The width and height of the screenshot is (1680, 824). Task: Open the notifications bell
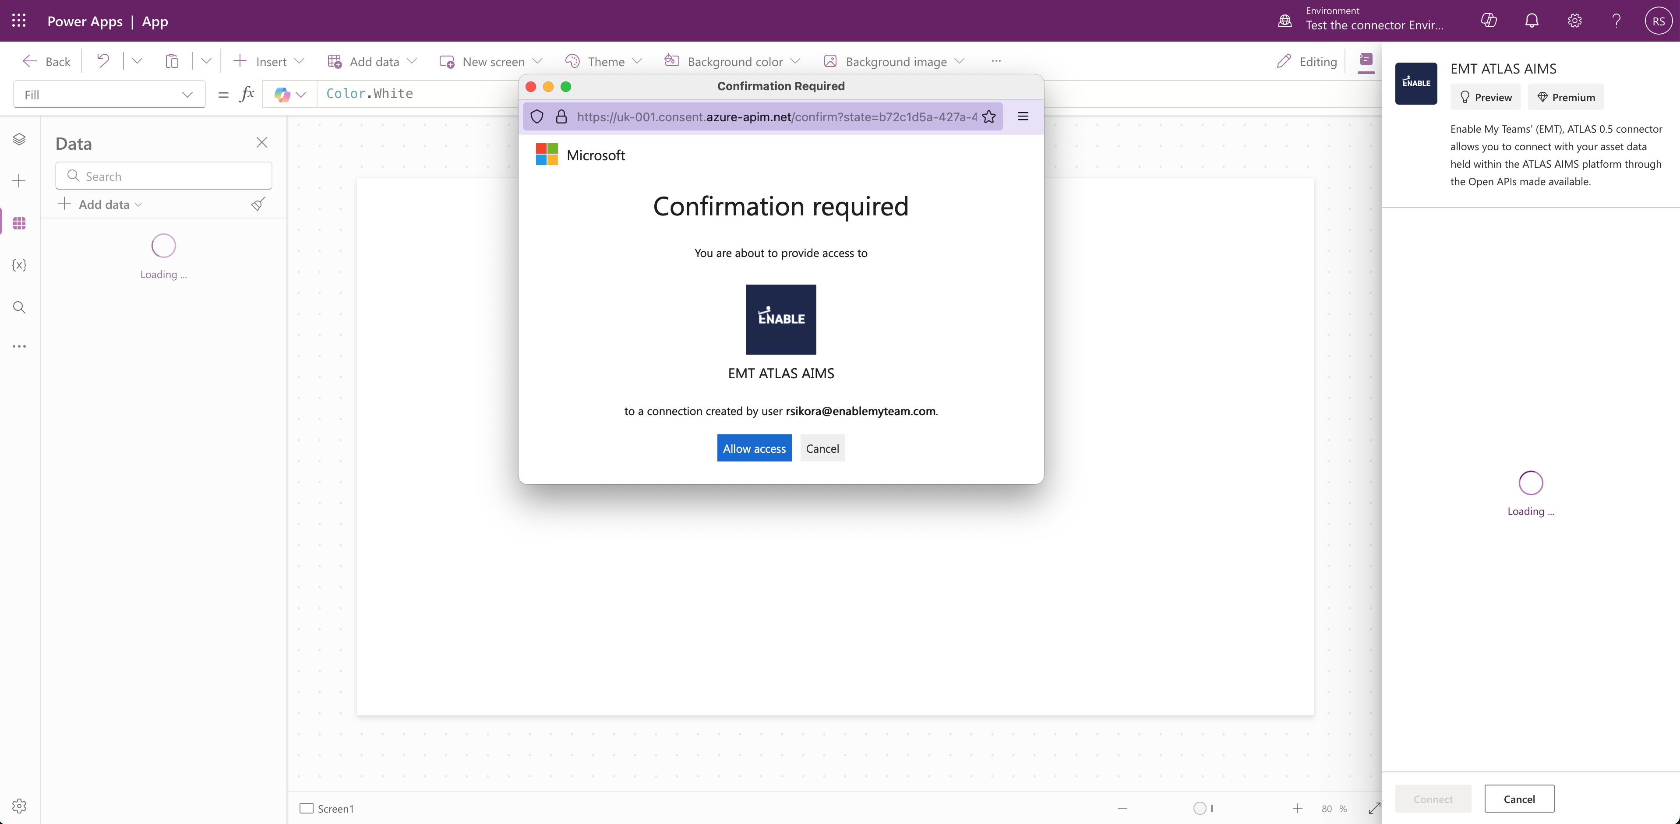pyautogui.click(x=1531, y=21)
